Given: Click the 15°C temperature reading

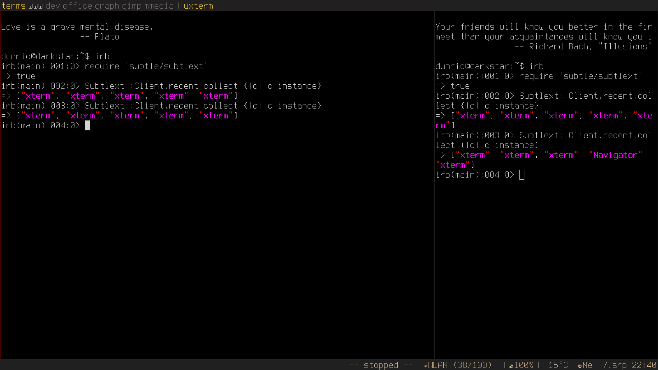Looking at the screenshot, I should pos(558,365).
